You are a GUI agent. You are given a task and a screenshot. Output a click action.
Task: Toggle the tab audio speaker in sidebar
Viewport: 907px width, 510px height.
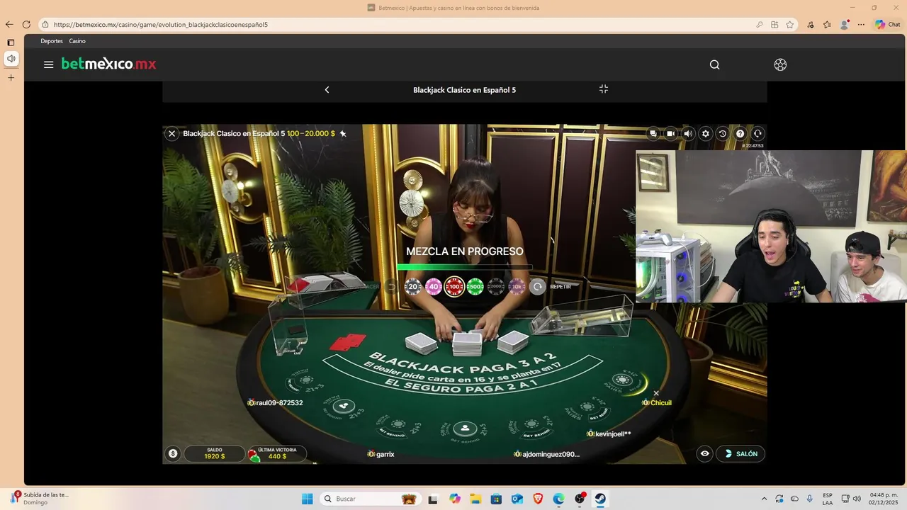click(11, 59)
